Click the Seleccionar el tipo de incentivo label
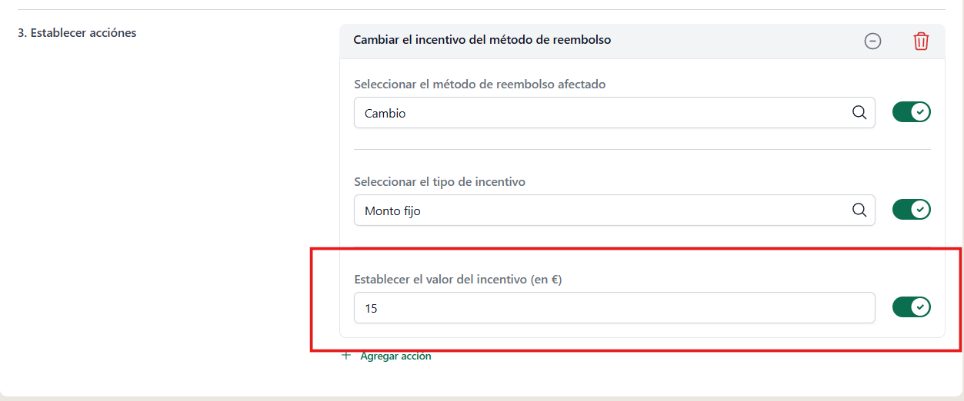 [x=439, y=182]
